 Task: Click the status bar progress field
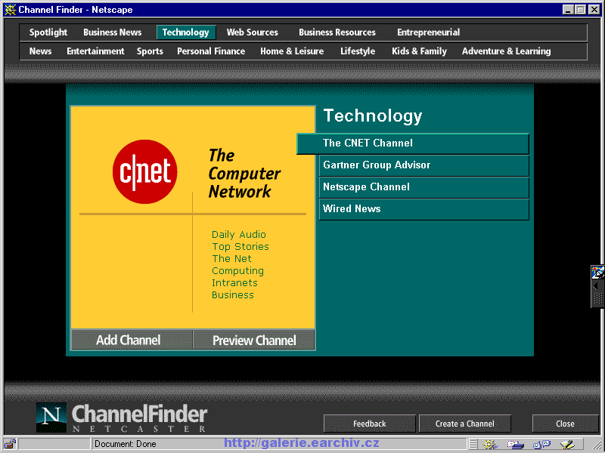pos(54,444)
